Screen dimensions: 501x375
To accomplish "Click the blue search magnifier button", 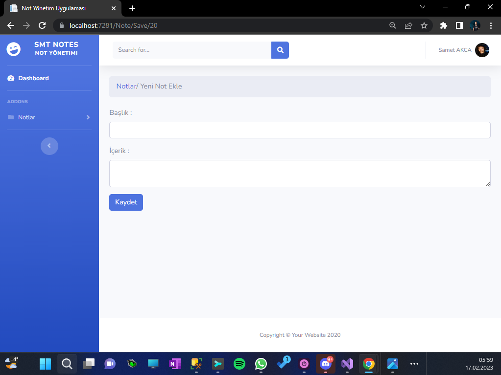I will tap(280, 50).
